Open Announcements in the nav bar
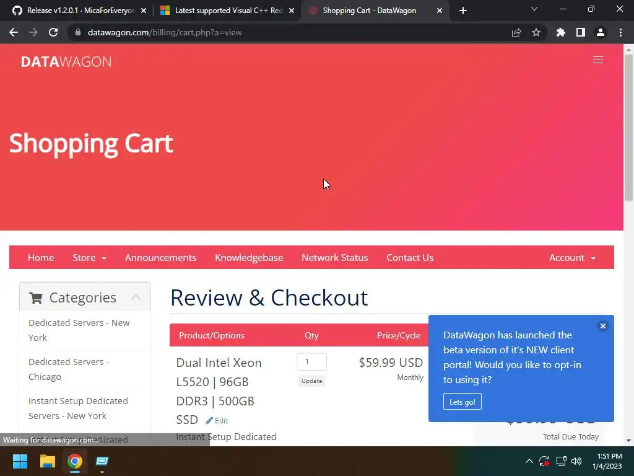The width and height of the screenshot is (634, 476). coord(160,258)
